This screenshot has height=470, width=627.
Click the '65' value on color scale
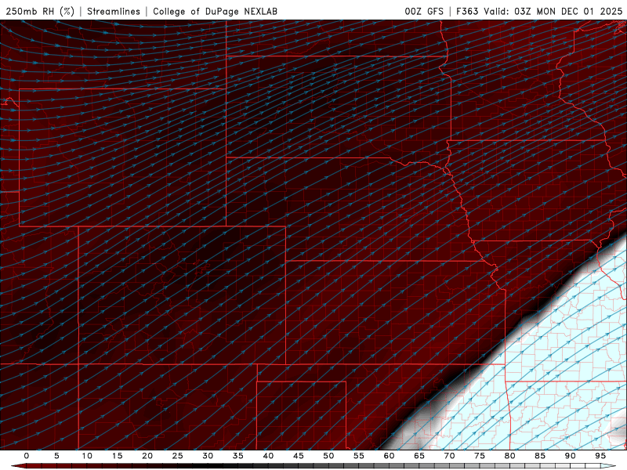(x=419, y=456)
